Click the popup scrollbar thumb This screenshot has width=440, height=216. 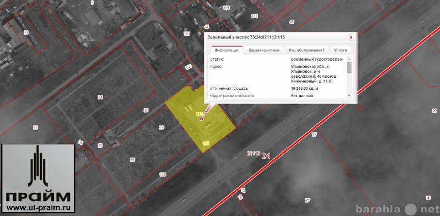349,67
